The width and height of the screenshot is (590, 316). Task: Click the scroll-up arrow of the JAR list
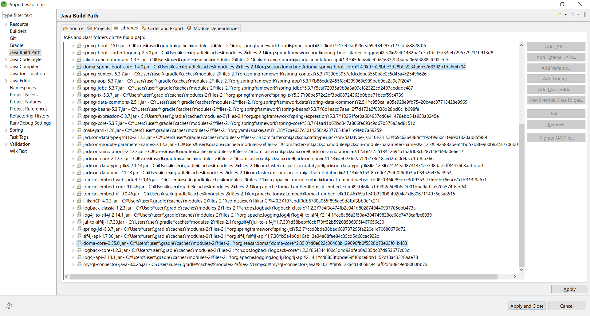click(x=521, y=45)
